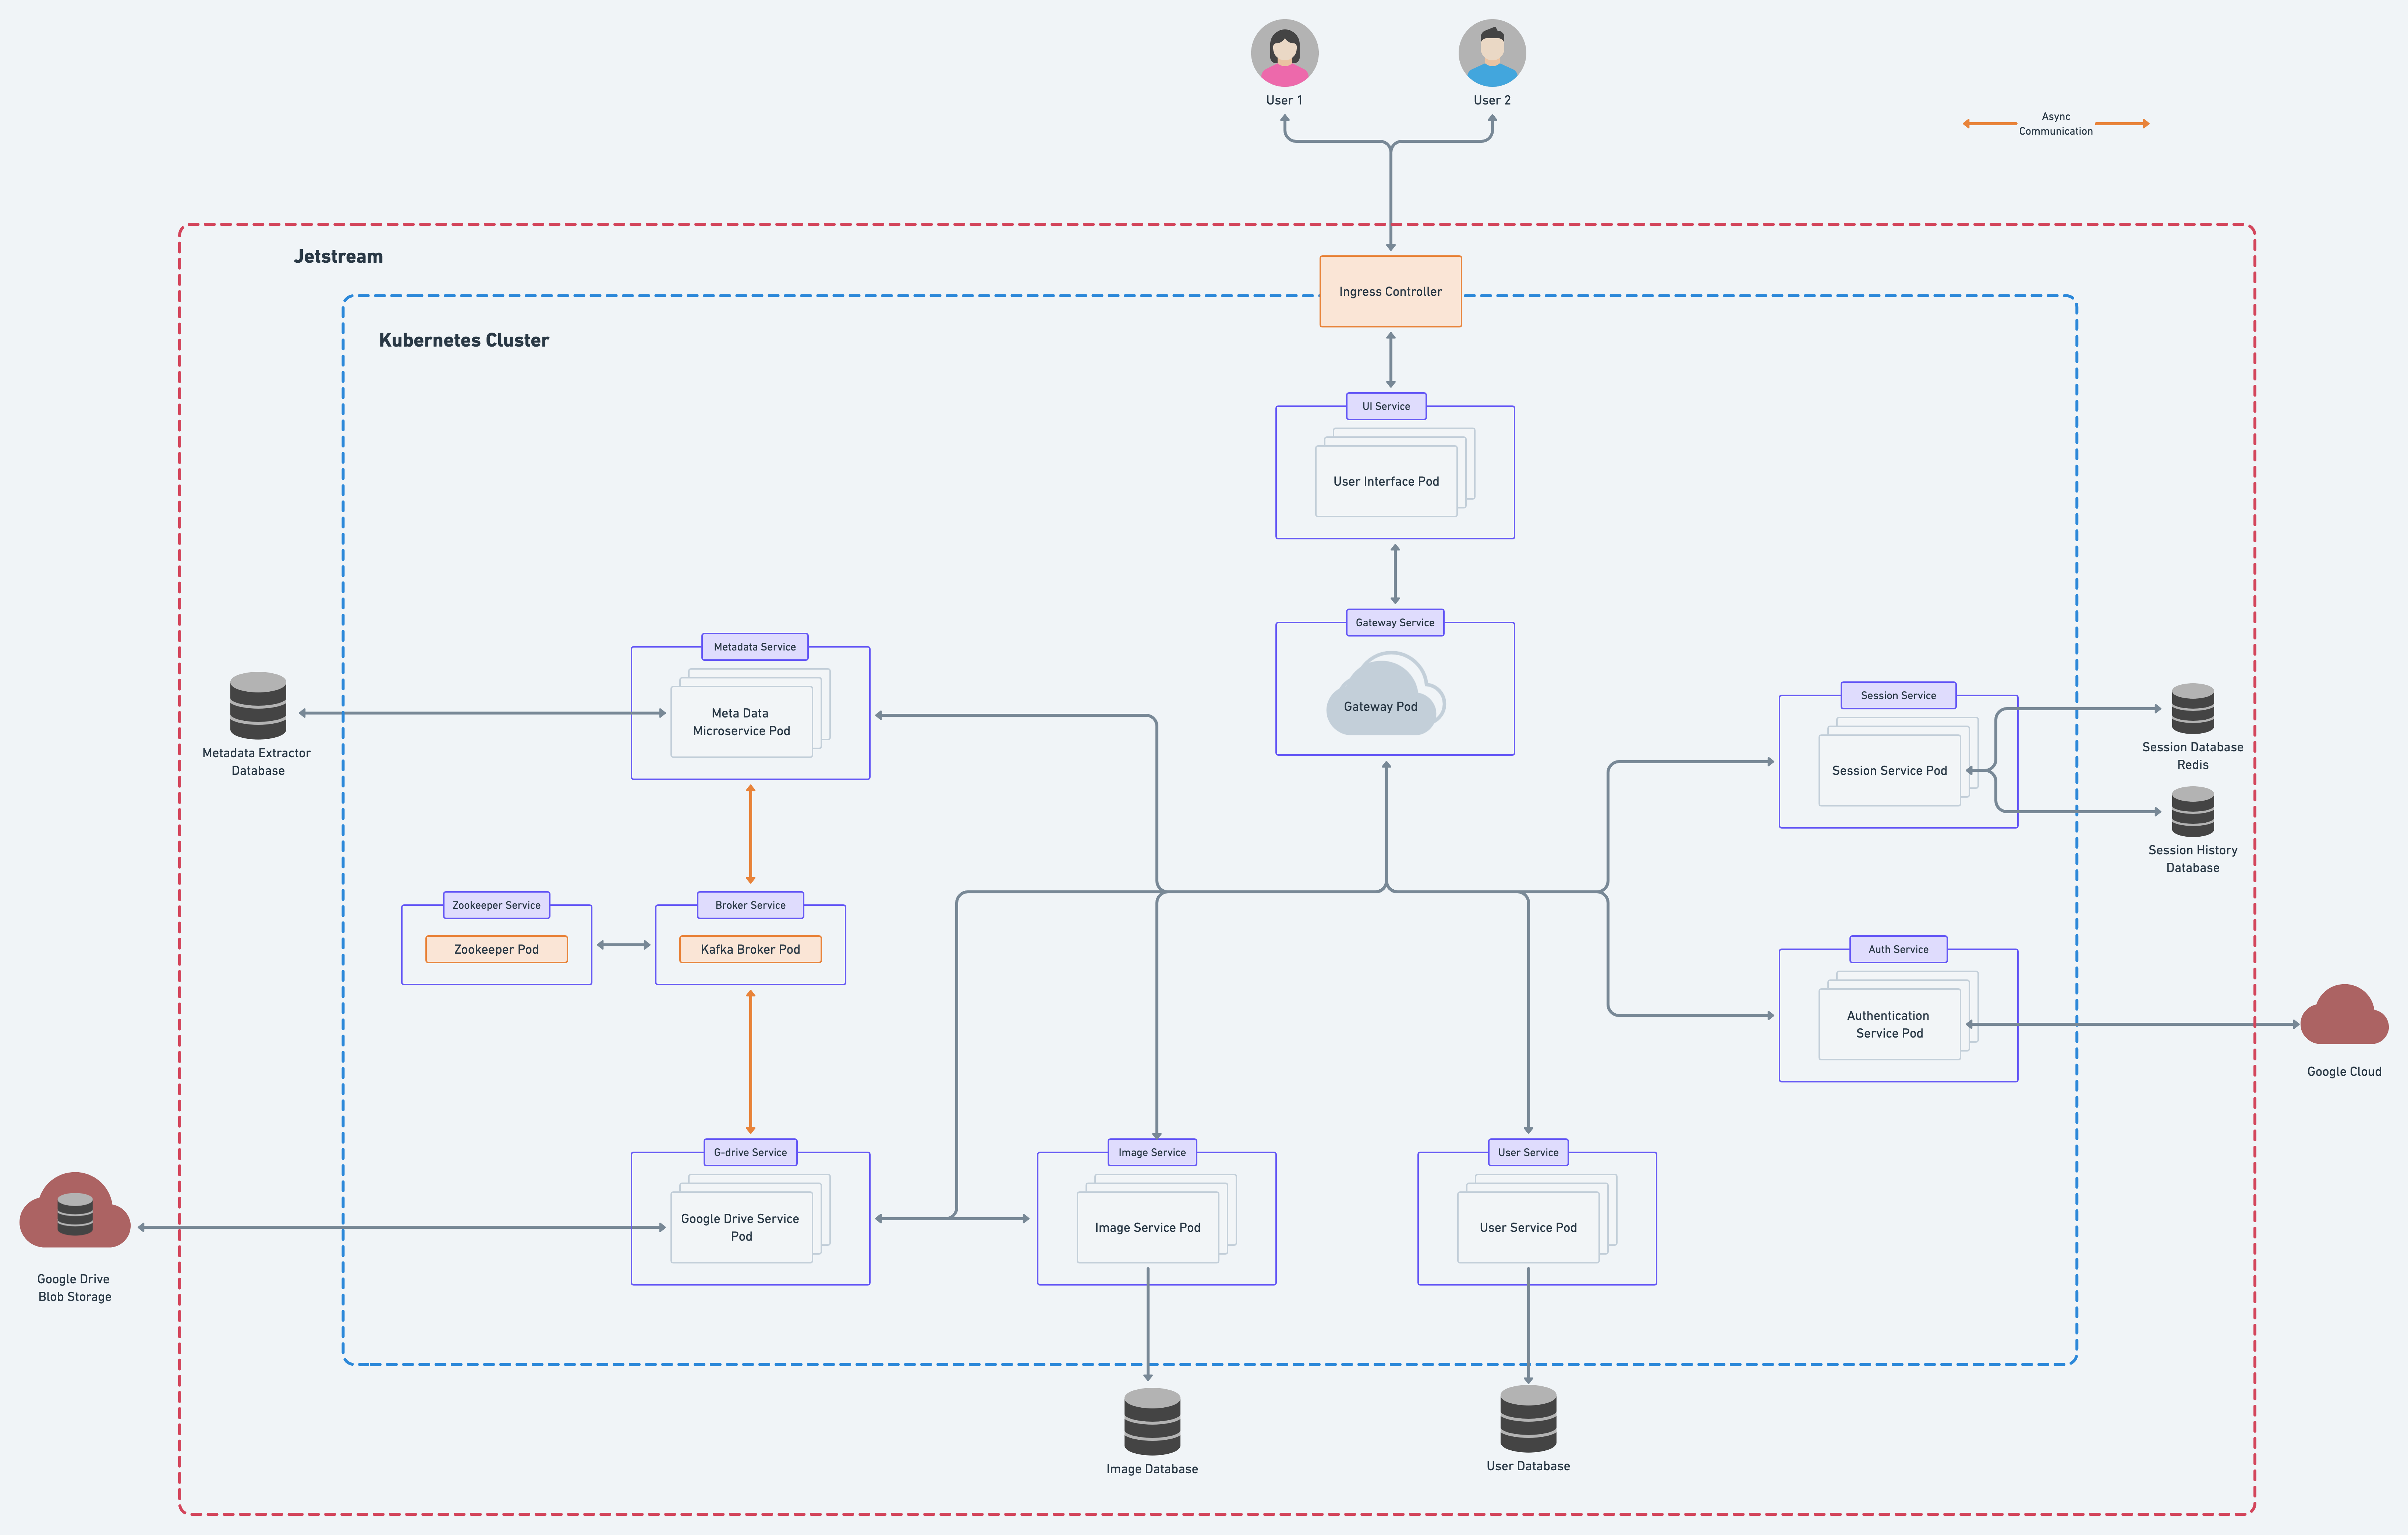Click the Async Communication legend label

tap(2055, 124)
